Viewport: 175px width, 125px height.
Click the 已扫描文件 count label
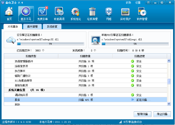coord(31,51)
